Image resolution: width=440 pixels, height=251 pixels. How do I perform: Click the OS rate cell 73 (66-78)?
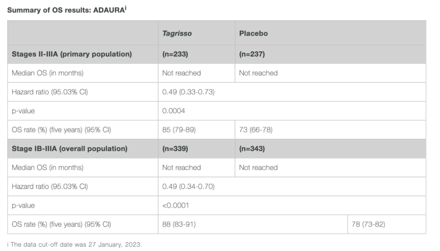(x=255, y=130)
